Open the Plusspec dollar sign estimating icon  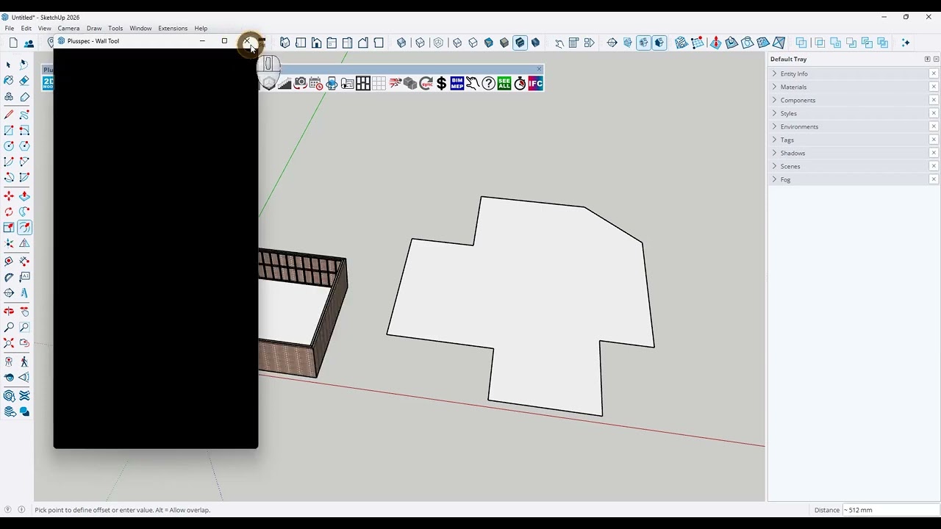tap(441, 84)
